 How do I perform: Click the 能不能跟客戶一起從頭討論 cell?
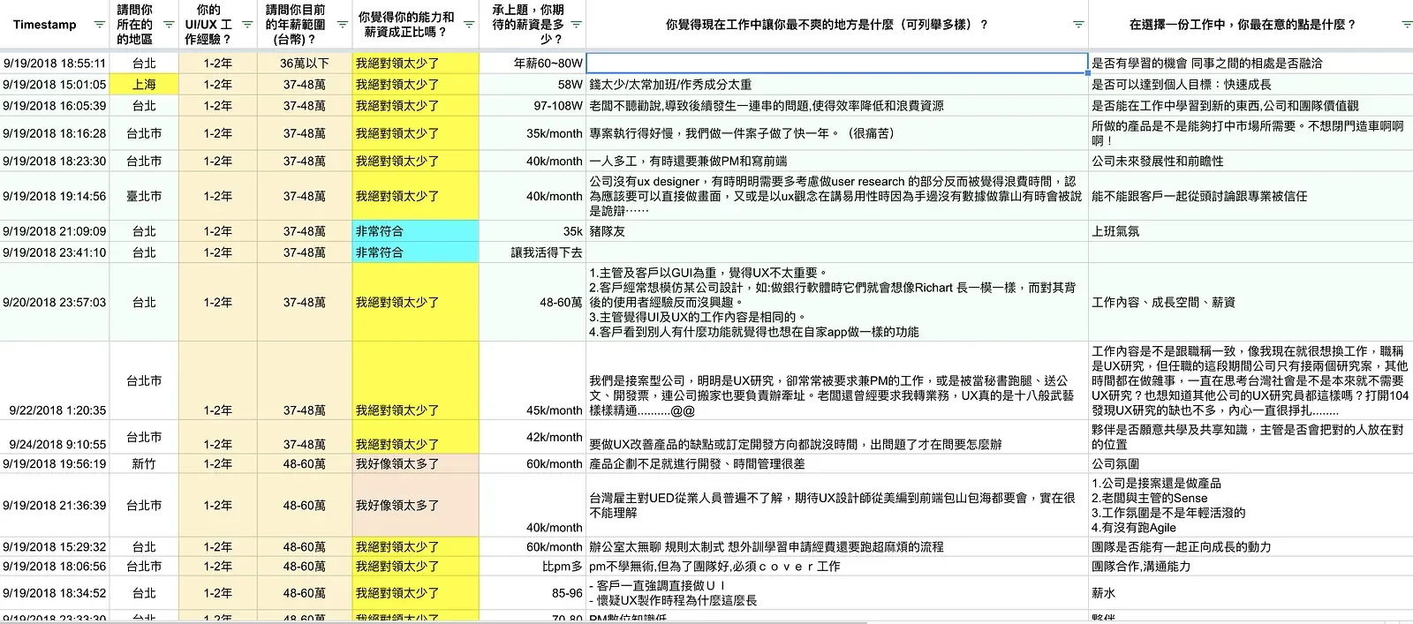pyautogui.click(x=1251, y=196)
